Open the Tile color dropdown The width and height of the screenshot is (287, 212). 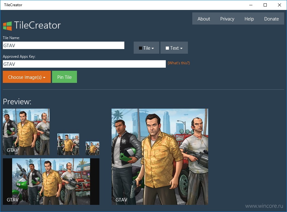click(146, 48)
